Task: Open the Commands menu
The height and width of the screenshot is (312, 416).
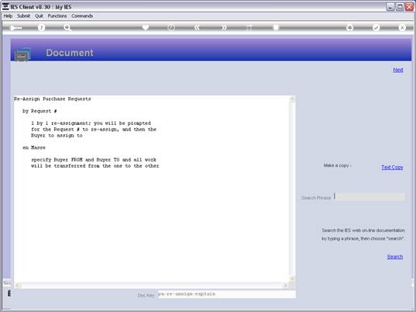Action: pos(82,16)
